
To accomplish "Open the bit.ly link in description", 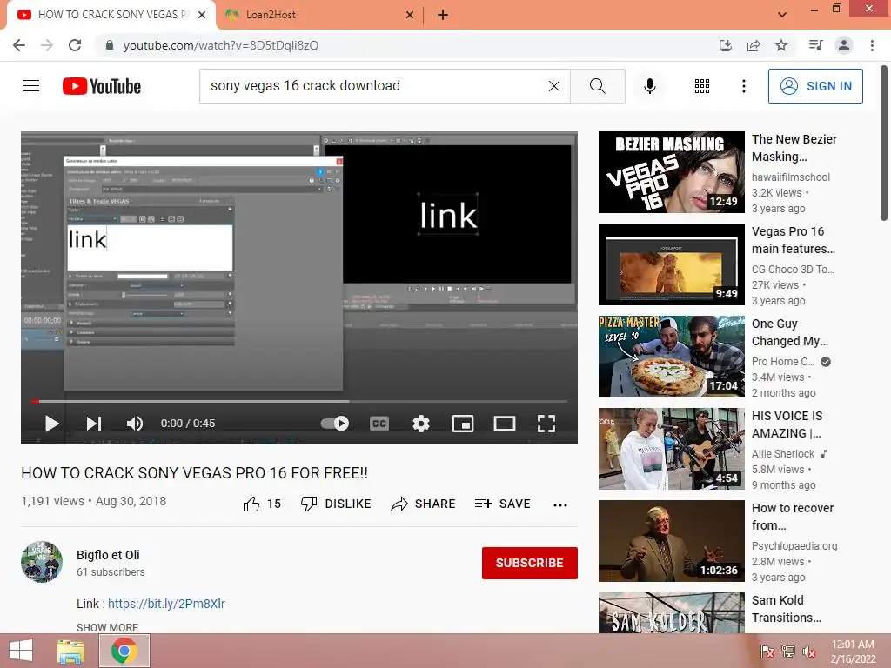I will coord(166,604).
